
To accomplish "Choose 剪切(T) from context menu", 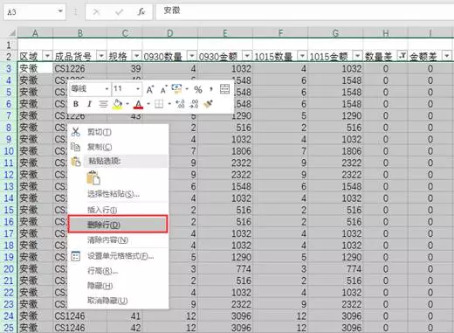I will 118,132.
